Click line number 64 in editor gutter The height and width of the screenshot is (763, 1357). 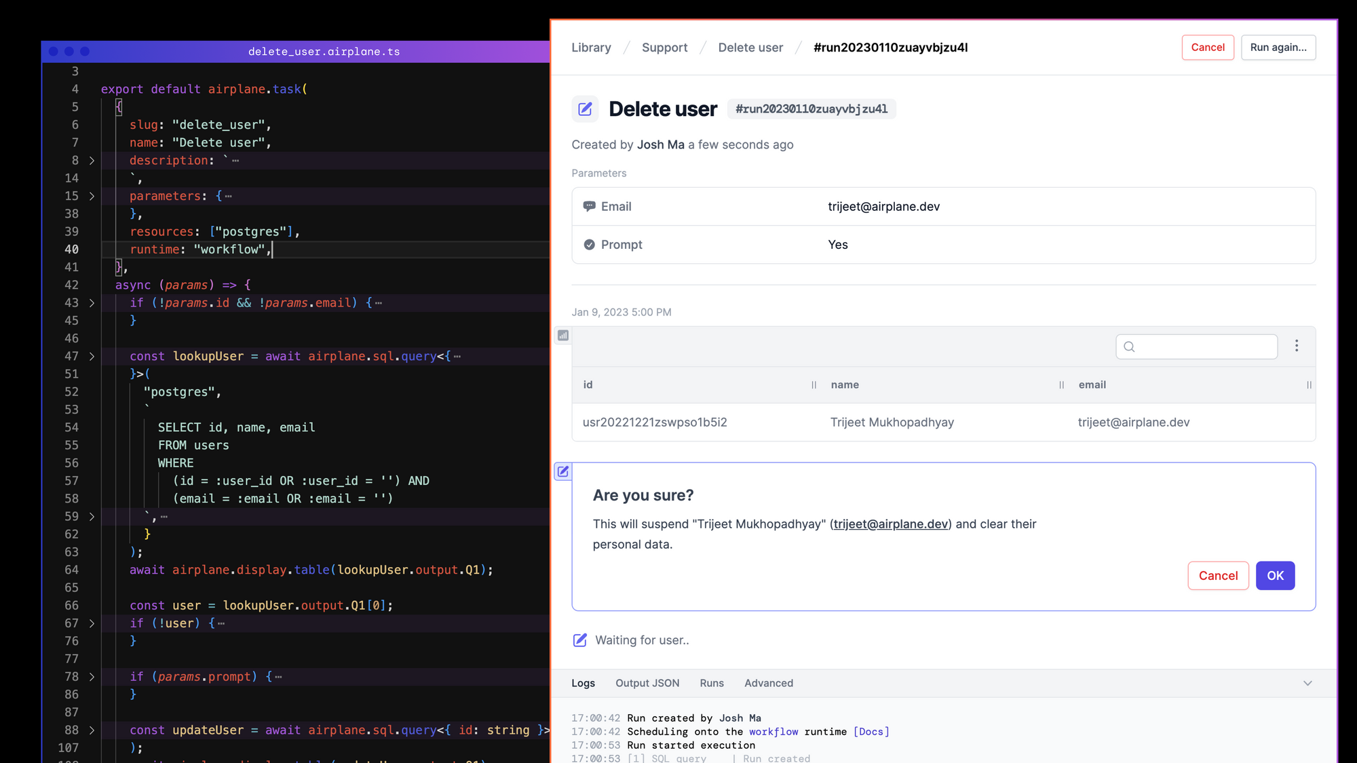coord(71,570)
